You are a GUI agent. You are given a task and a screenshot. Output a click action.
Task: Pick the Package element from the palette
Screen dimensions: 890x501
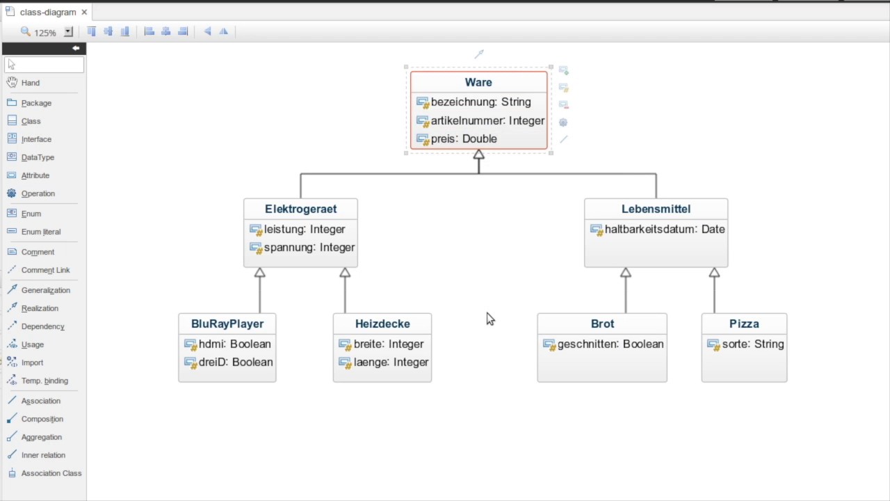29,103
